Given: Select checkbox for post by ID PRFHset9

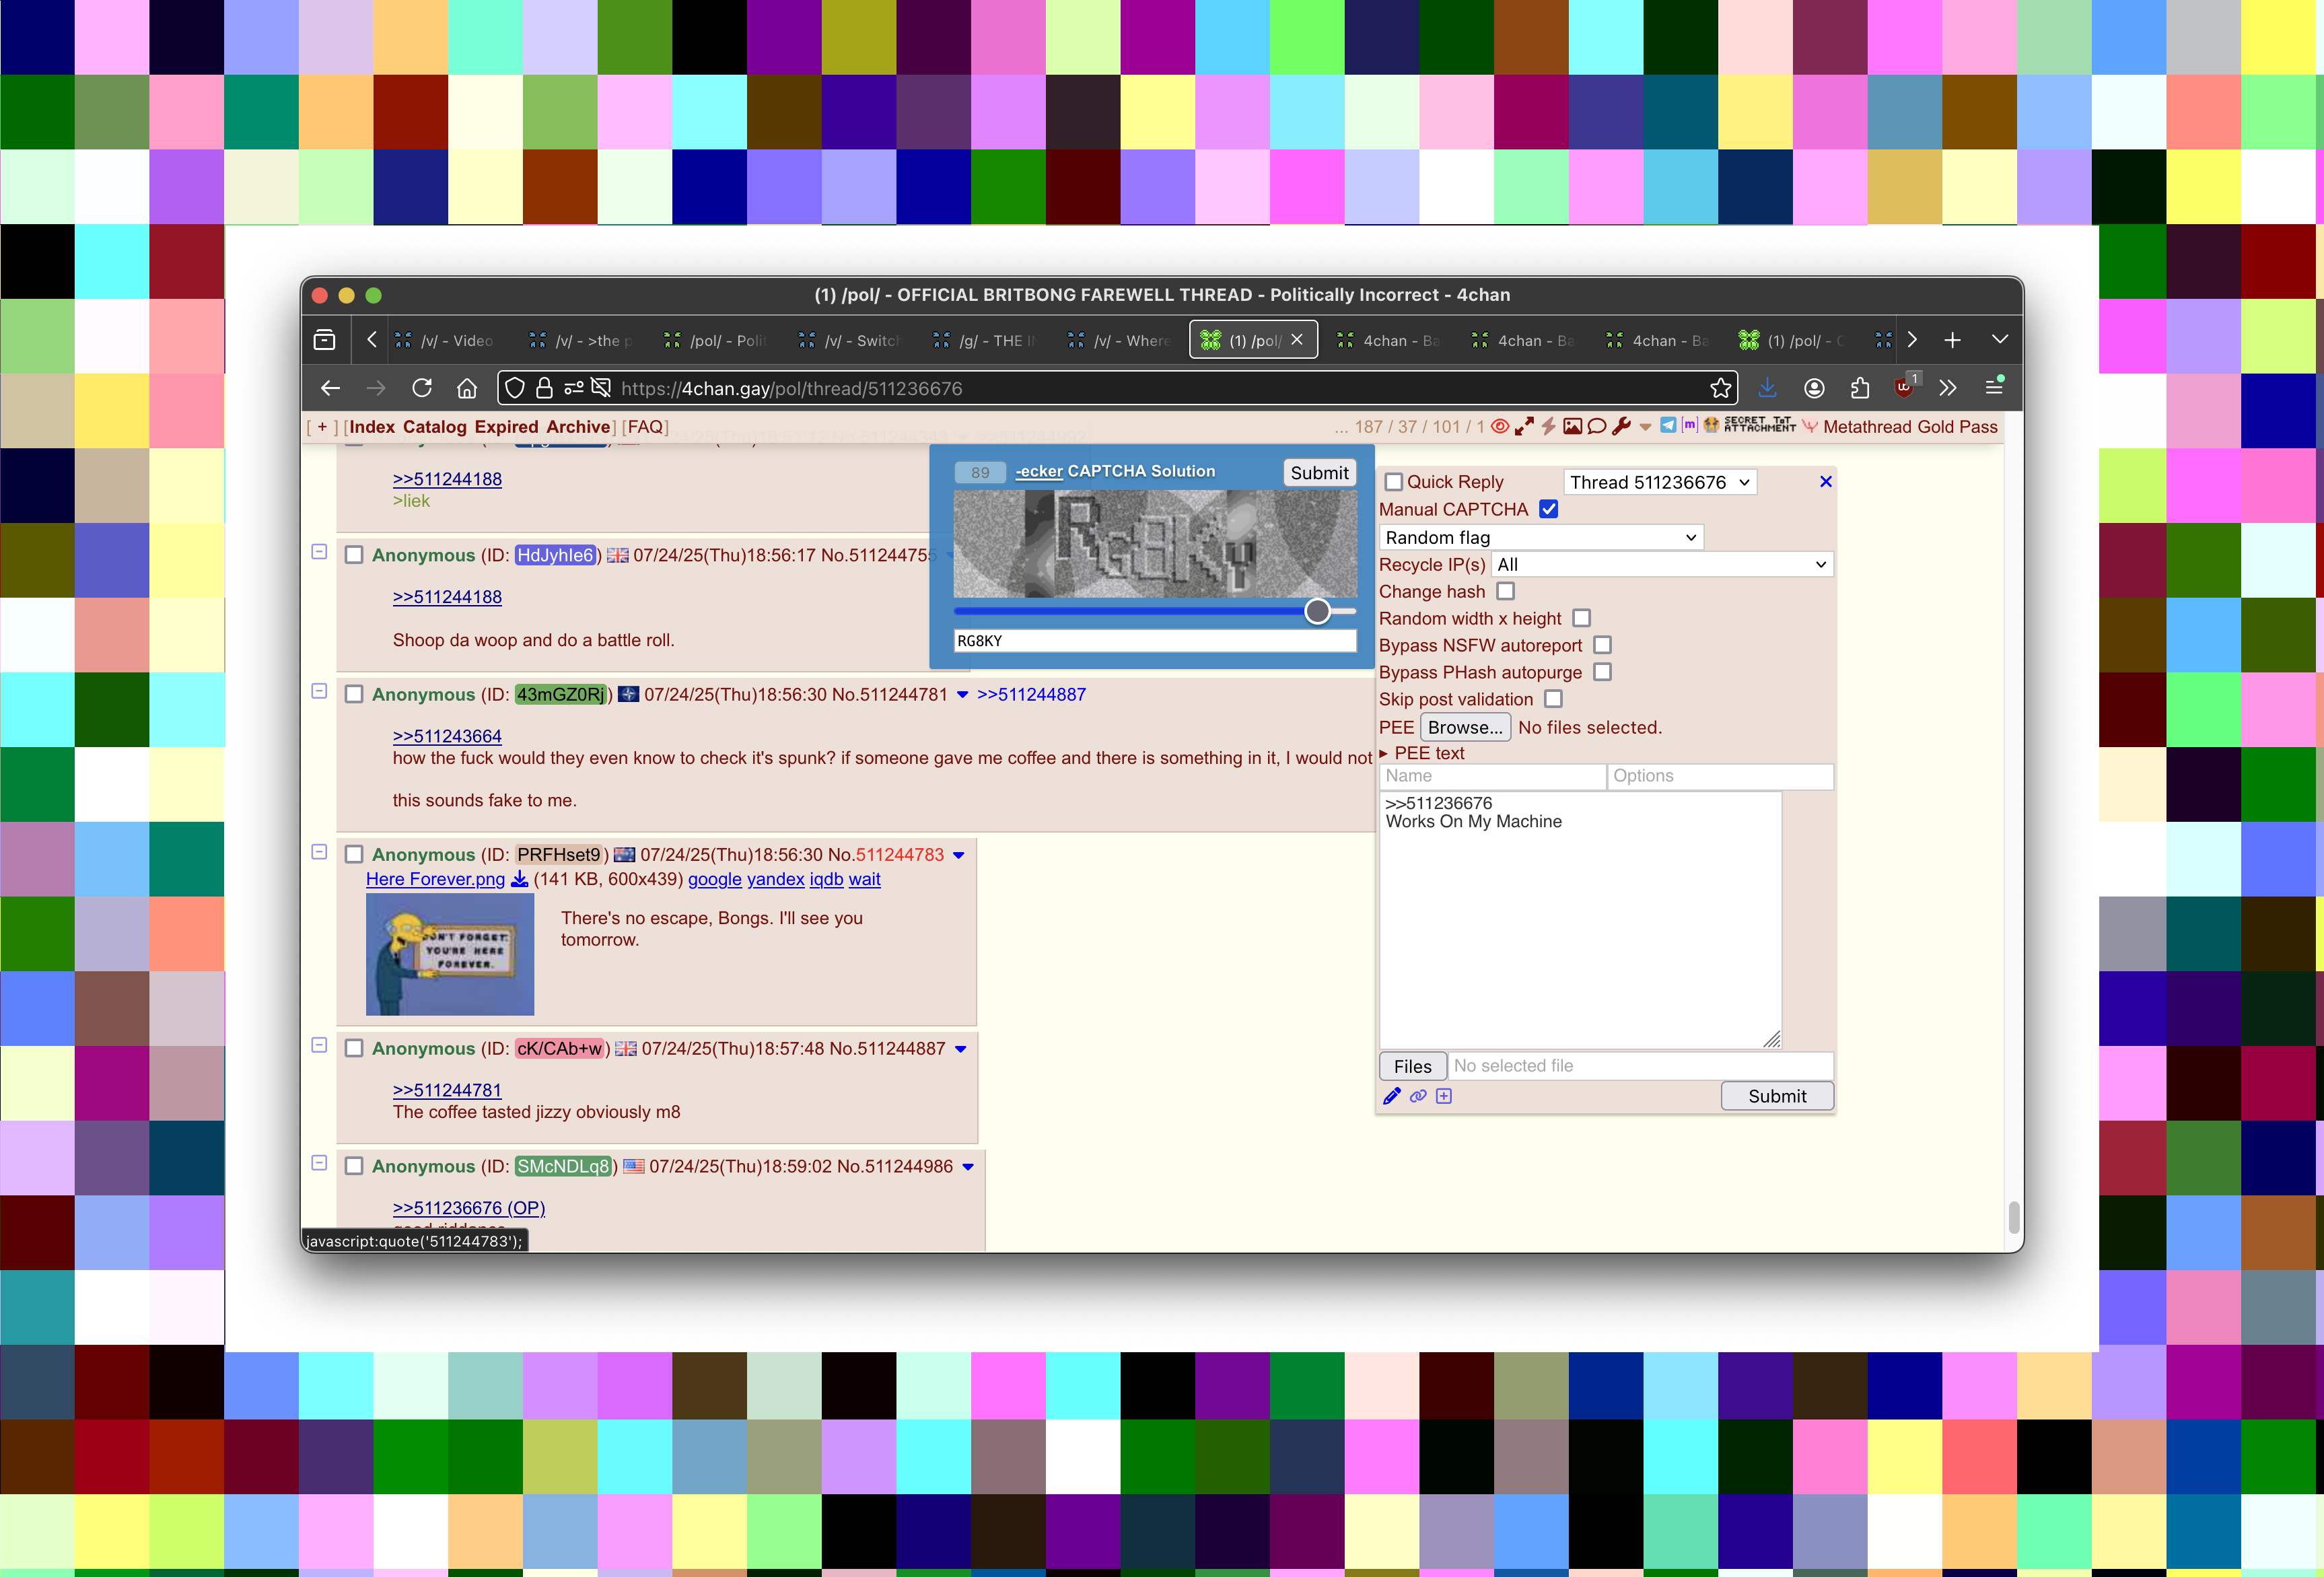Looking at the screenshot, I should point(354,854).
